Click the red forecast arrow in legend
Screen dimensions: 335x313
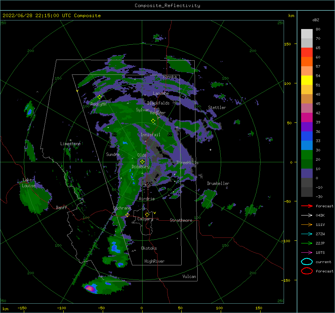click(307, 206)
